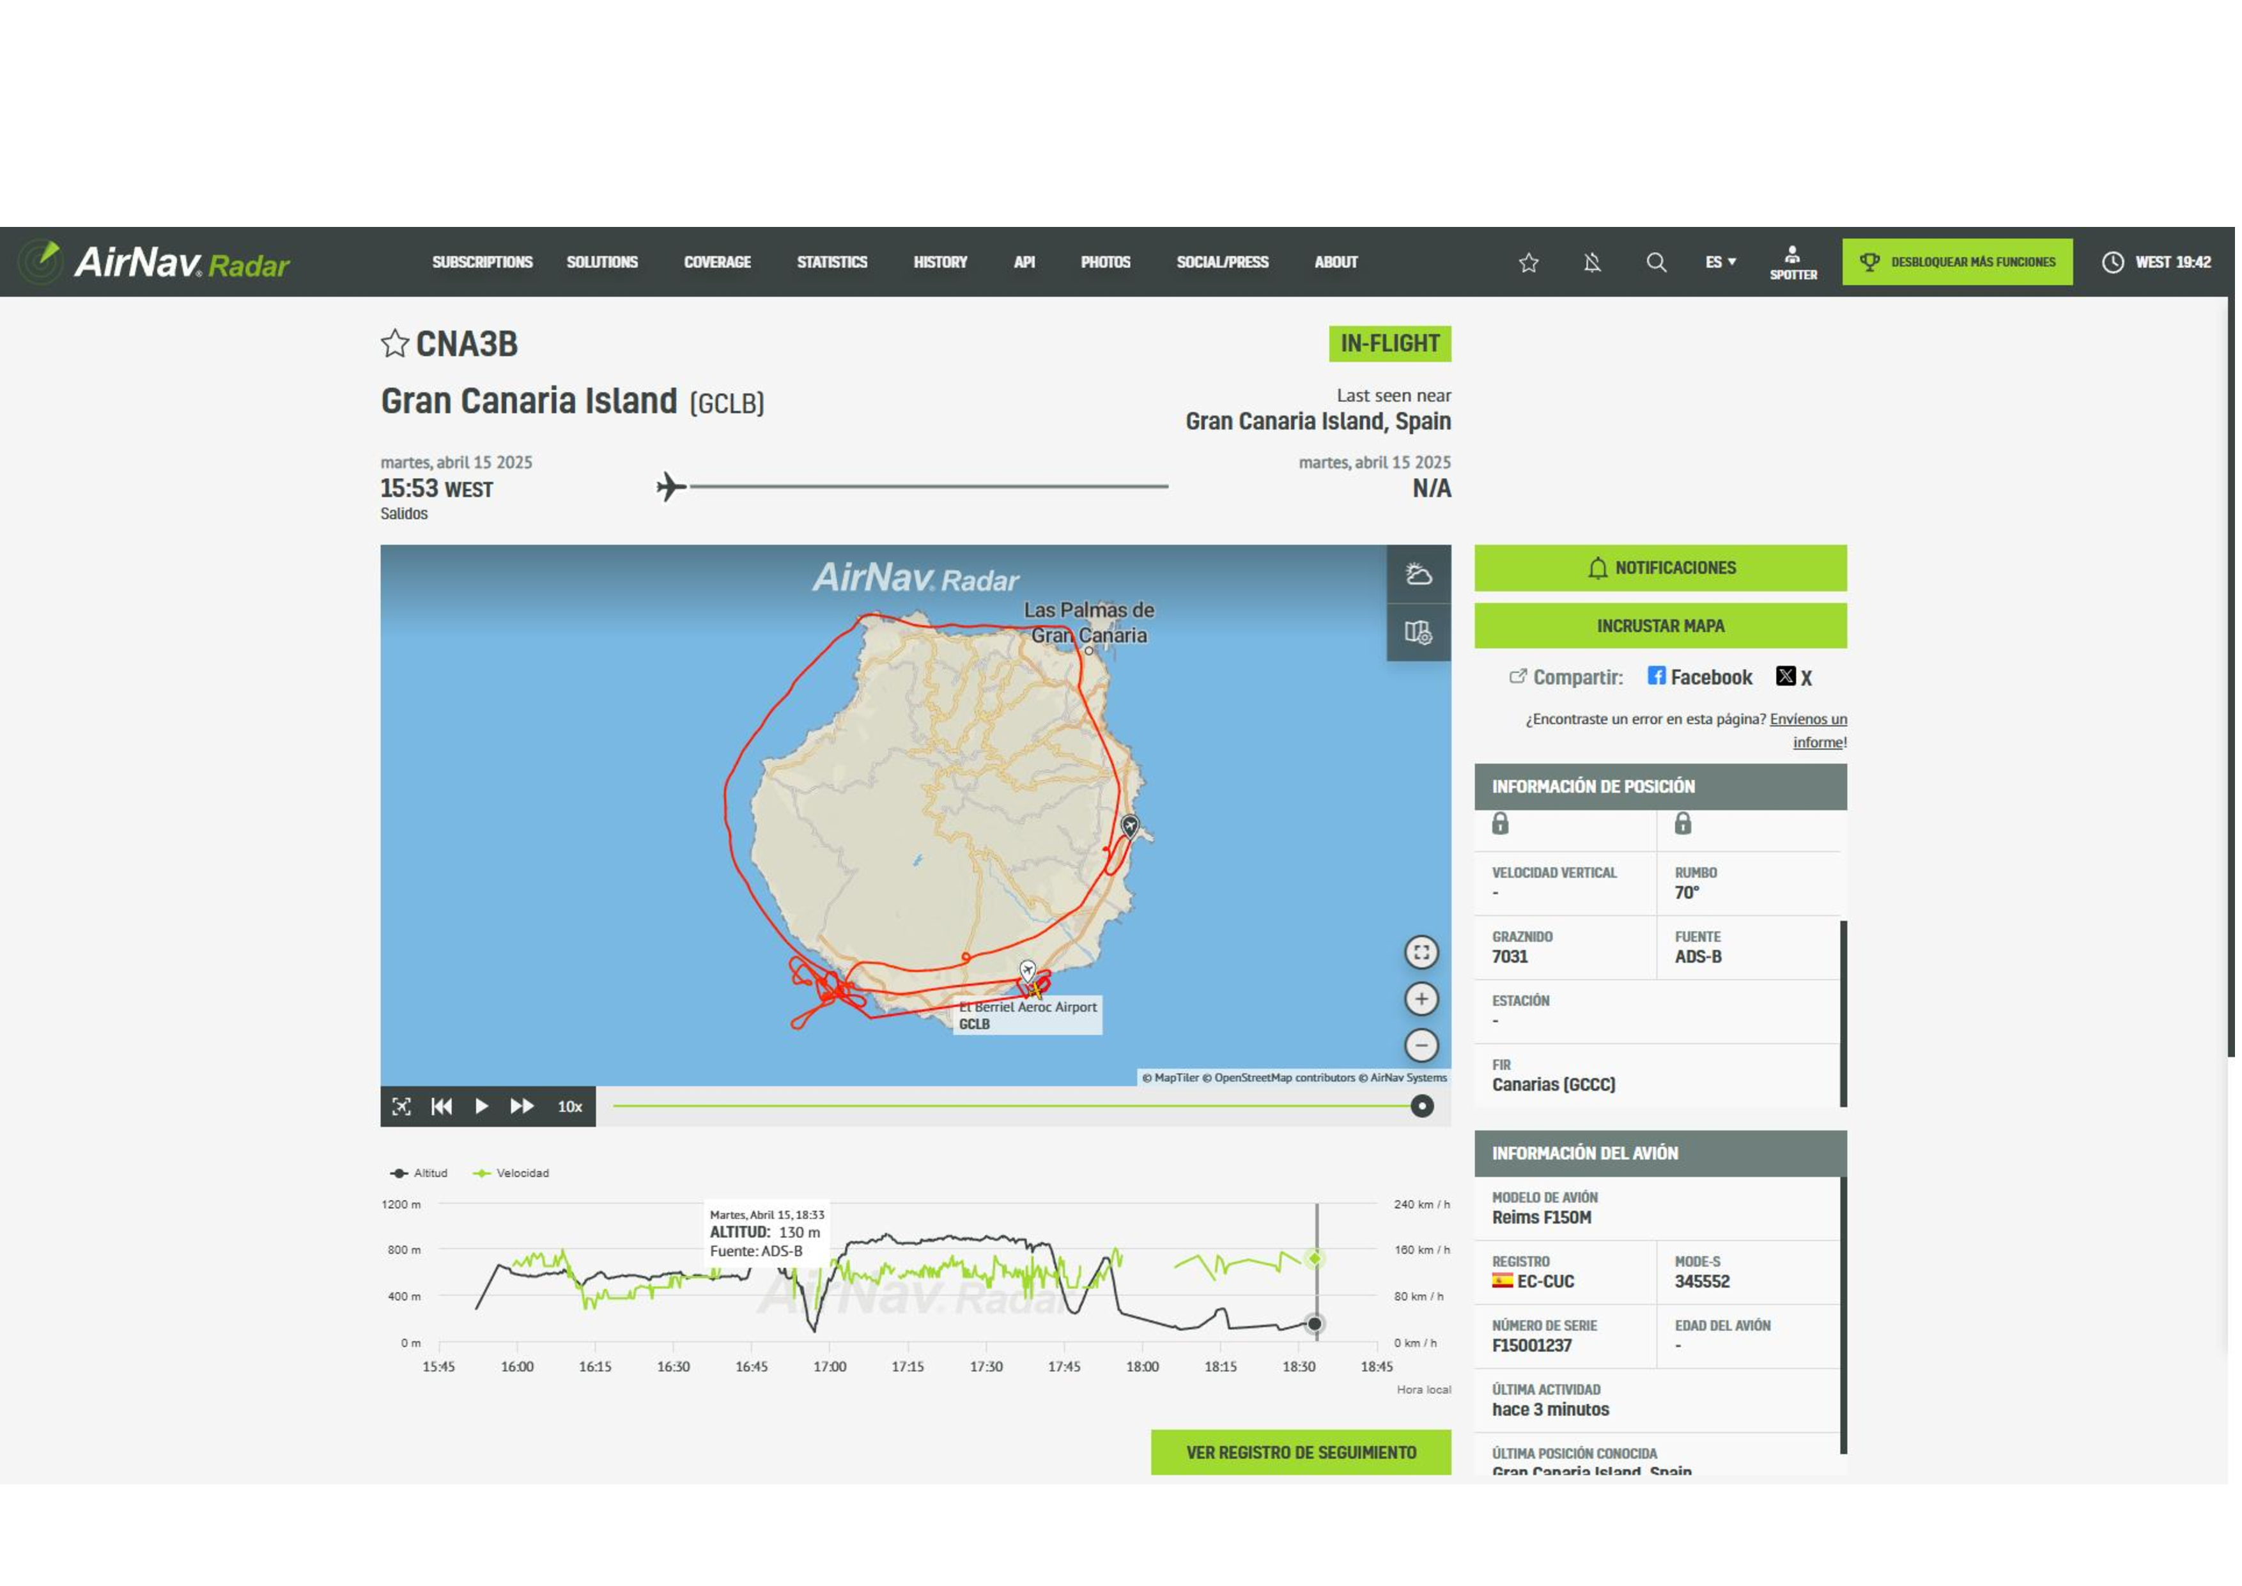Image resolution: width=2242 pixels, height=1586 pixels.
Task: Open the Solutions menu
Action: [603, 263]
